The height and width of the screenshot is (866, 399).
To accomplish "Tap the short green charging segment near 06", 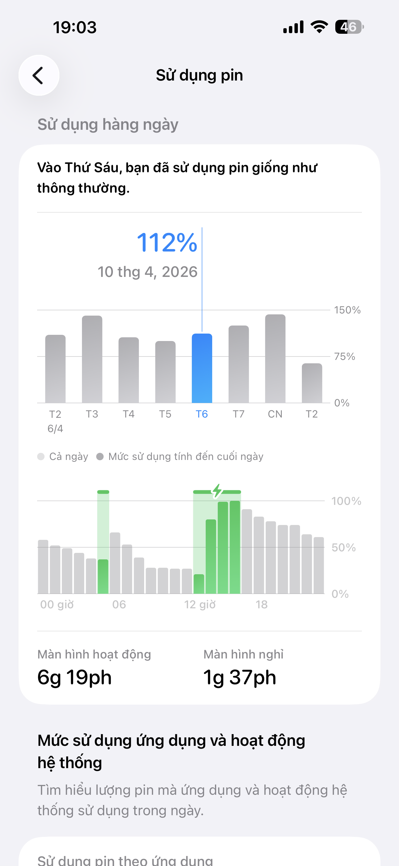I will point(103,492).
